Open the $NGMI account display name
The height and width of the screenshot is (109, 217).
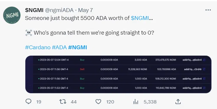pyautogui.click(x=34, y=10)
